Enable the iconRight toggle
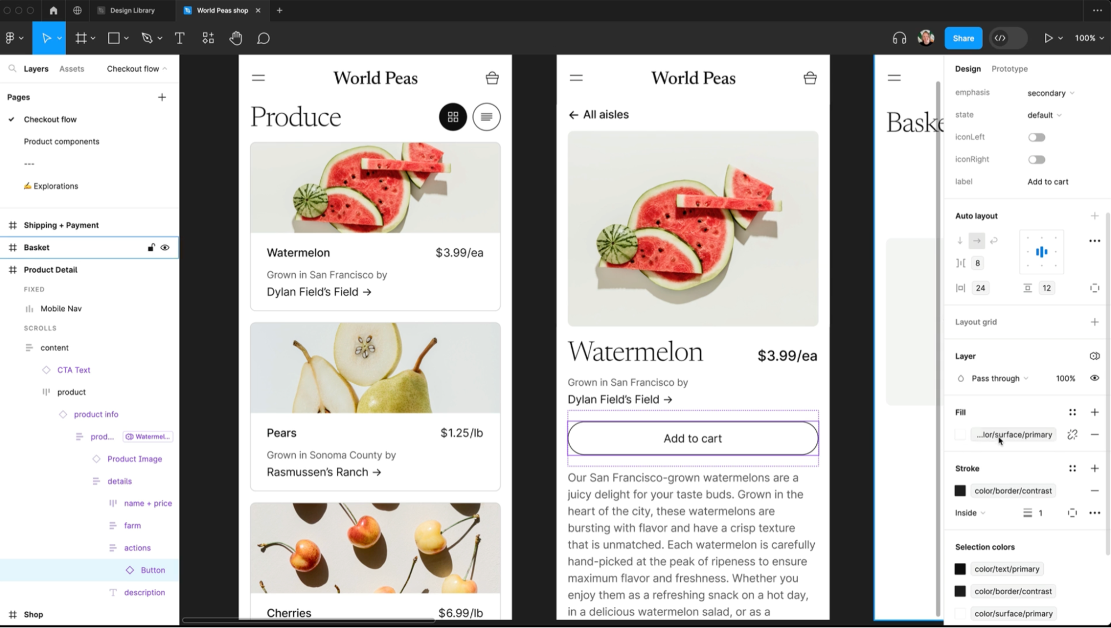This screenshot has height=628, width=1111. (x=1037, y=159)
